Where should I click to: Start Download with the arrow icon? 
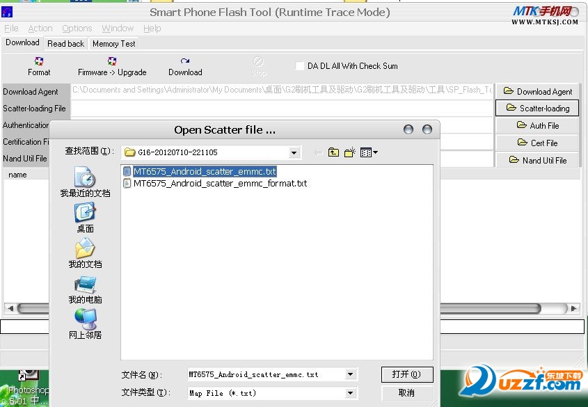(x=185, y=61)
